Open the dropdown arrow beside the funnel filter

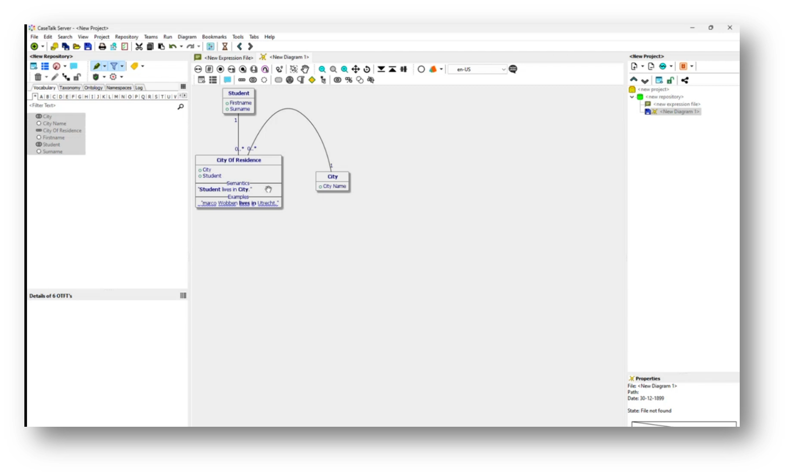[122, 66]
